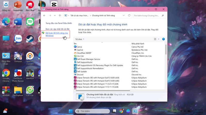This screenshot has width=206, height=115.
Task: Open WinRAR desktop shortcut
Action: pos(6,91)
